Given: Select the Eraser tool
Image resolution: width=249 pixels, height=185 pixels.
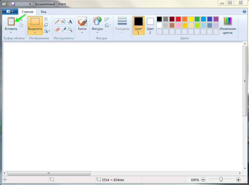Looking at the screenshot, I should click(57, 30).
